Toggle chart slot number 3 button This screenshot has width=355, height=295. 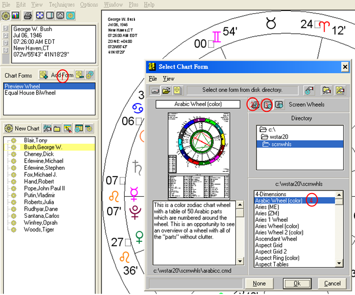5,43
